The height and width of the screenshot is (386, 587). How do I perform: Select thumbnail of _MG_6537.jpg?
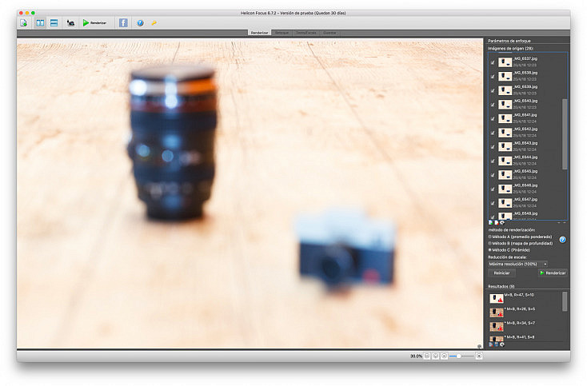coord(505,62)
